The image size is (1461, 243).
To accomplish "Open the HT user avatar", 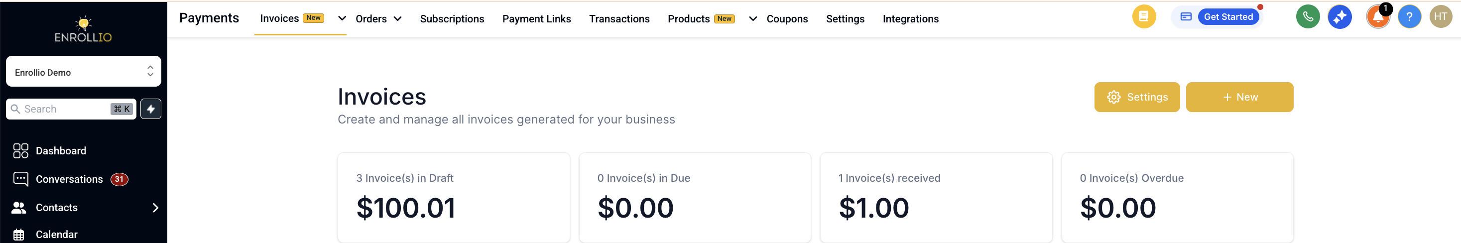I will [1441, 17].
